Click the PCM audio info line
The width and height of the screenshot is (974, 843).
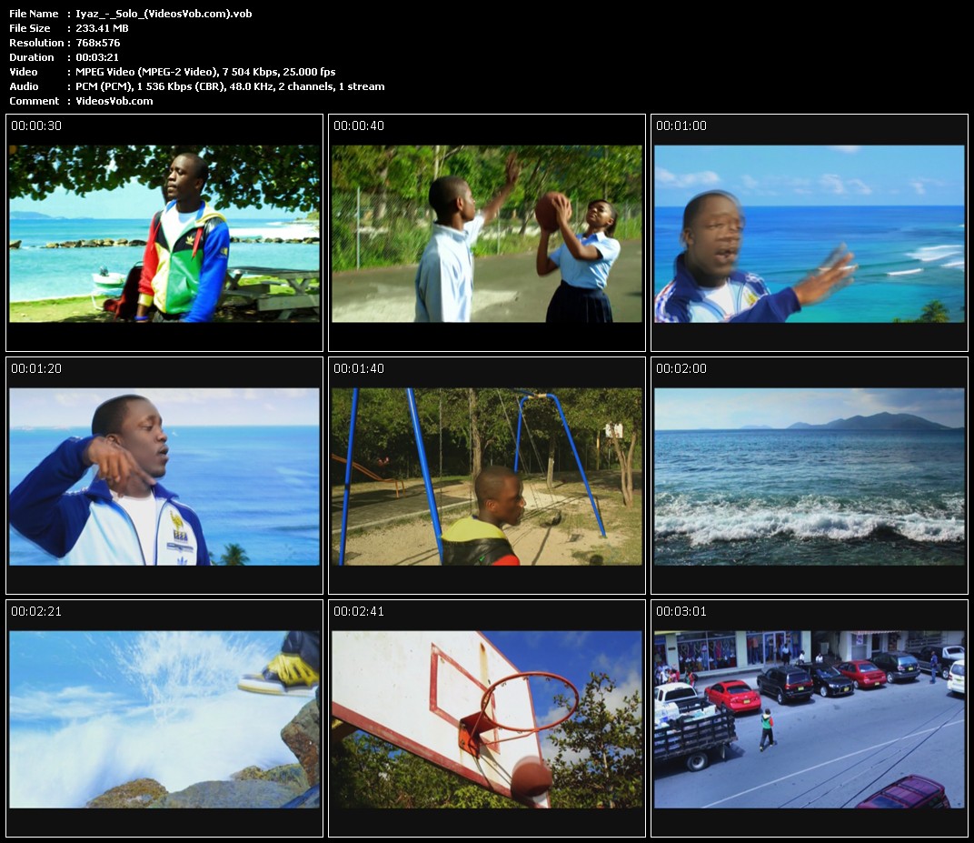click(x=231, y=86)
